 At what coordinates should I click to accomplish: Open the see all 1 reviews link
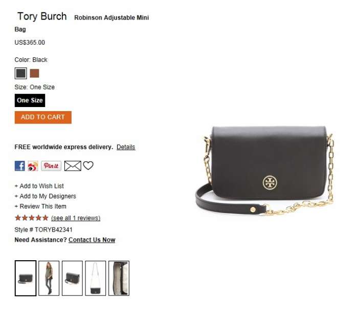tap(76, 218)
